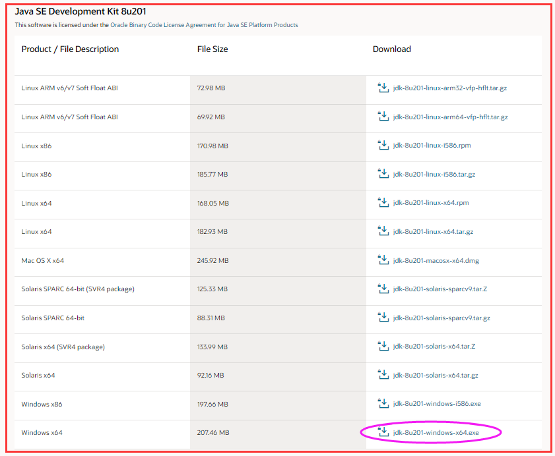Download jdk-8u201-solaris-x64.tar.gz file link

pos(436,375)
